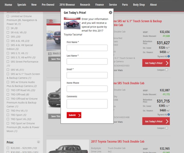
Task: Open the second Tacoma SR5 Truck Double Cab title
Action: click(129, 83)
